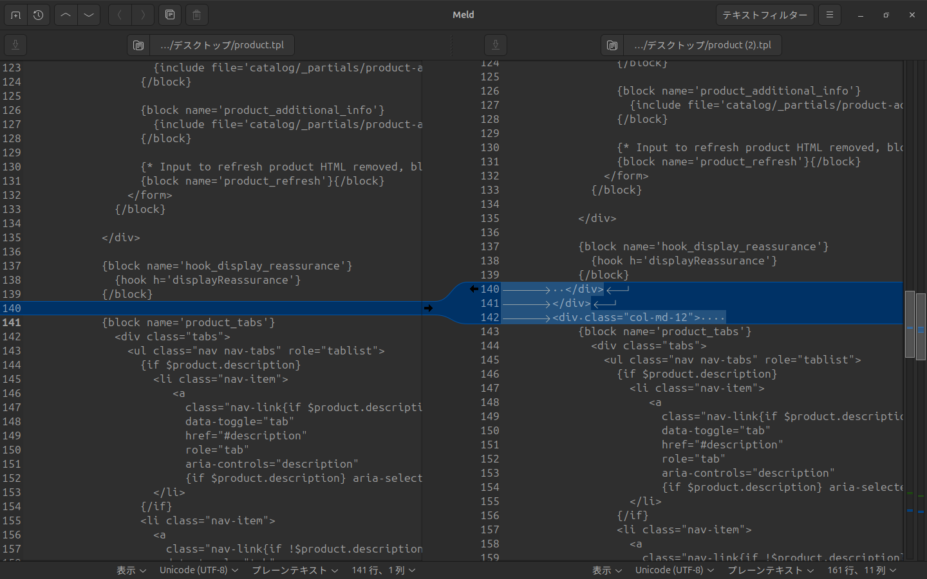Go to next change (down arrow)

[89, 15]
